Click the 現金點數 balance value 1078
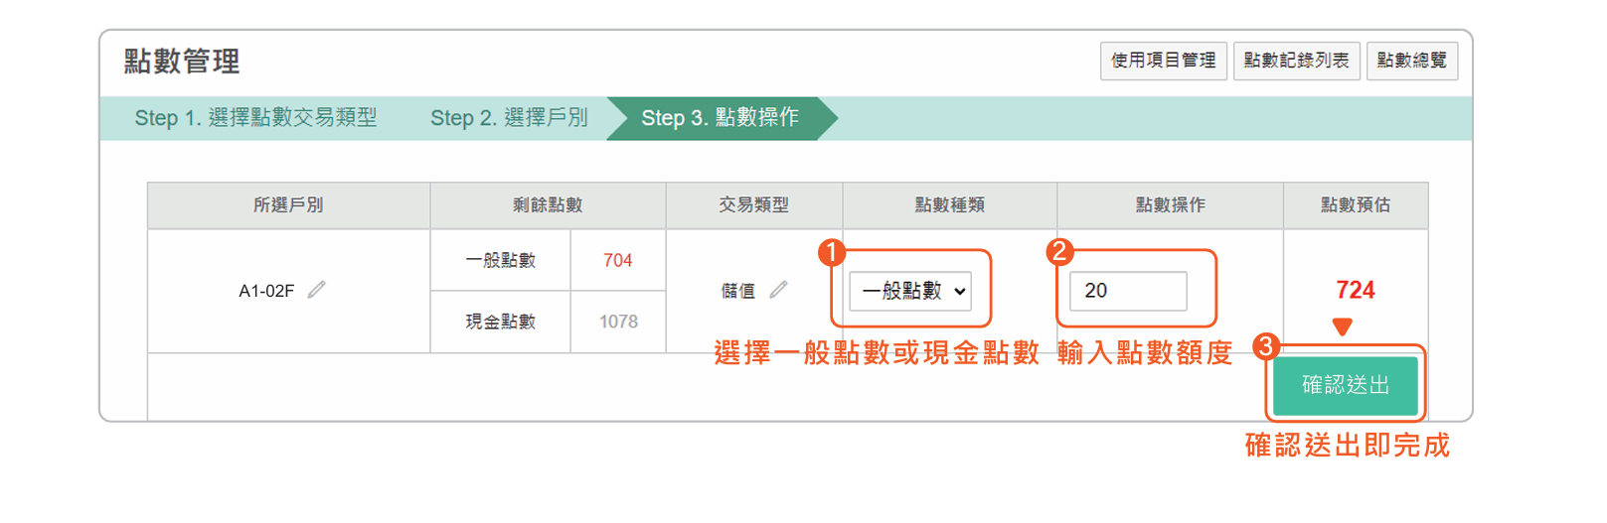Image resolution: width=1607 pixels, height=523 pixels. 618,322
